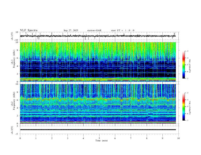Image resolution: width=201 pixels, height=155 pixels.
Task: Click the "8" tick on the time axis
Action: (x=147, y=138)
